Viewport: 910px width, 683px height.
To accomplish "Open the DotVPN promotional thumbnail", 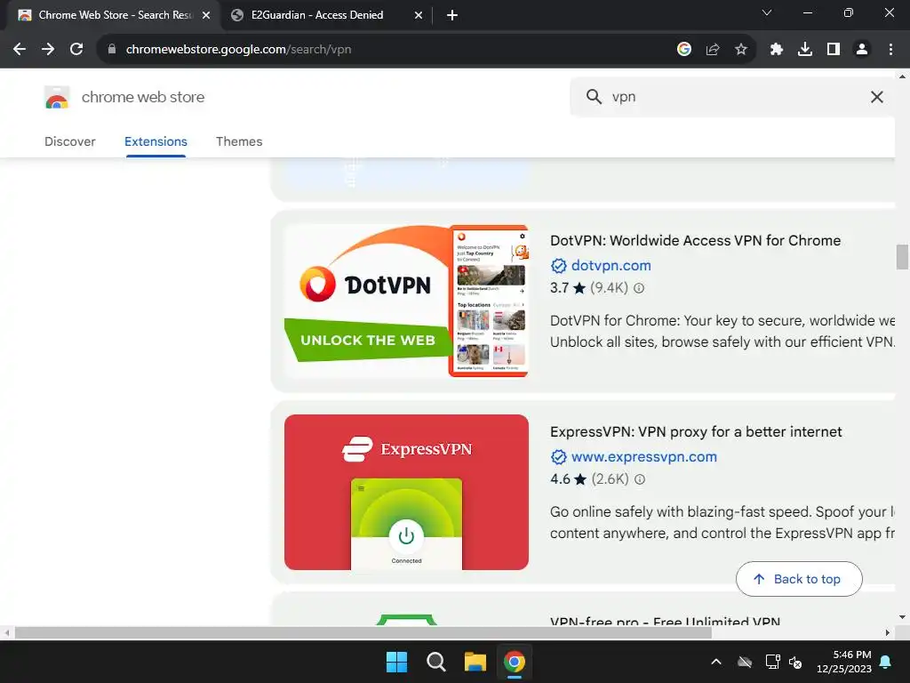I will click(406, 301).
